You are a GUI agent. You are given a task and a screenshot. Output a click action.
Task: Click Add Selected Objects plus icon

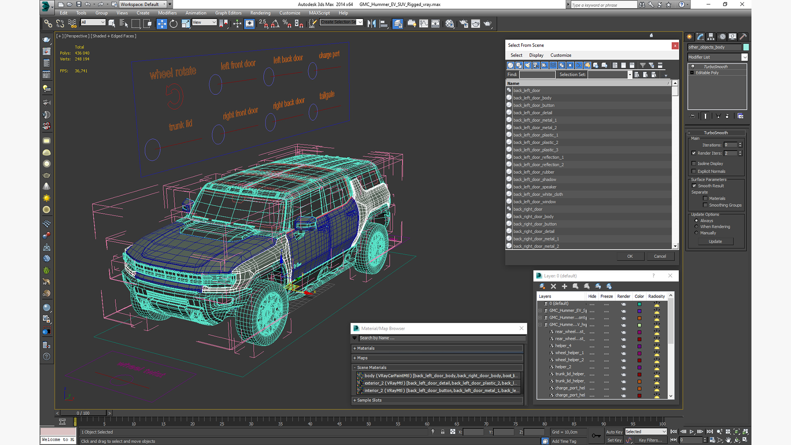pos(564,286)
